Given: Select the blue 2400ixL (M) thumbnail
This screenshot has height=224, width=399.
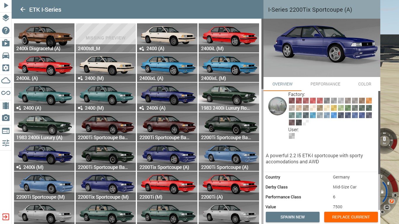Looking at the screenshot, I should [x=229, y=68].
